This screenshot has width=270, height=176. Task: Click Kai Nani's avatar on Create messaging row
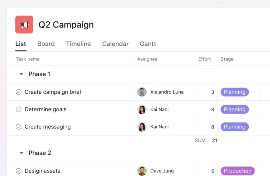[x=142, y=127]
